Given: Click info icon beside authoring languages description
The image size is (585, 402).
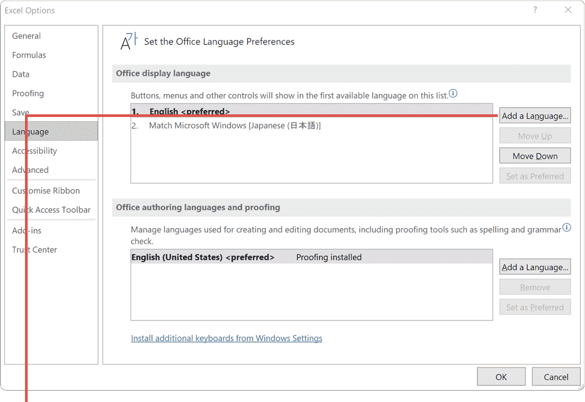Looking at the screenshot, I should [566, 227].
